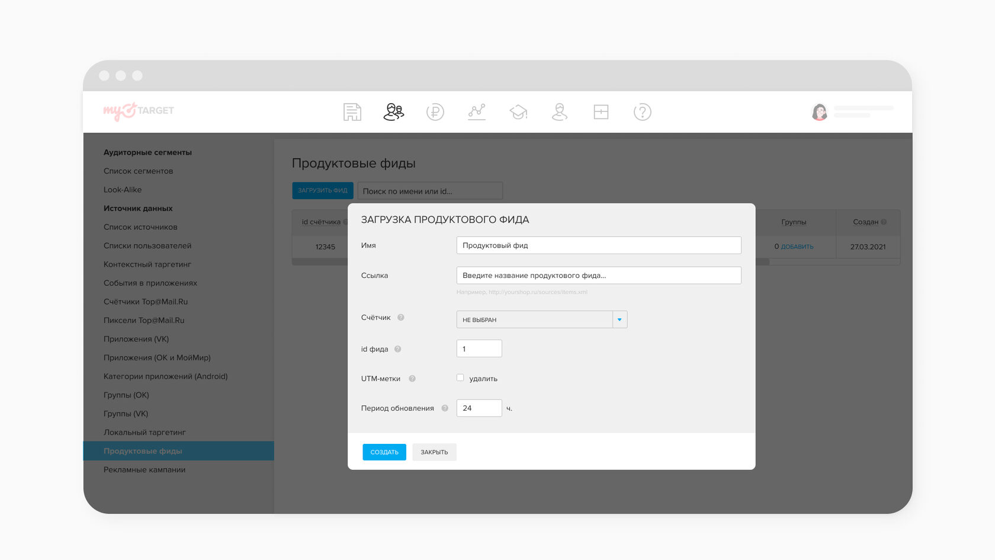Open the profile person icon in header
Screen dimensions: 995x560
(x=560, y=112)
